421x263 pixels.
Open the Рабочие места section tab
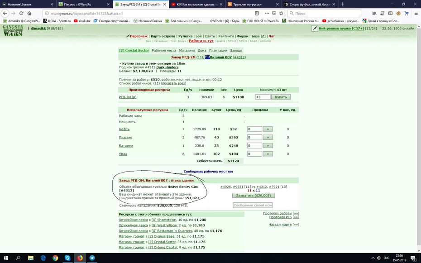pyautogui.click(x=164, y=50)
